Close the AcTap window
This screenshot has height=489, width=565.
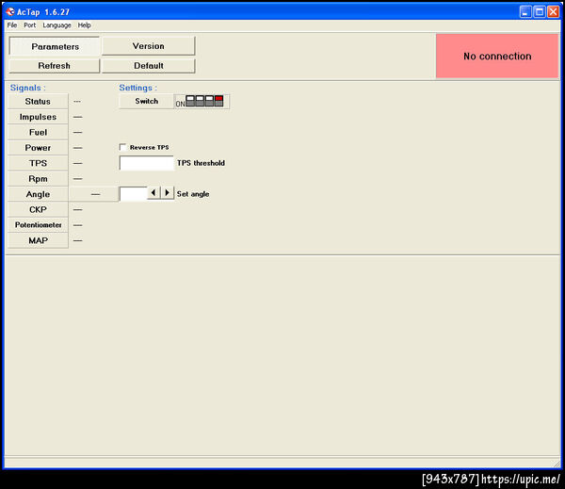553,12
